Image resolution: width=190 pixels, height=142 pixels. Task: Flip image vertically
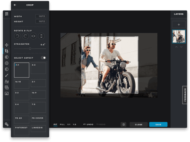click(41, 36)
